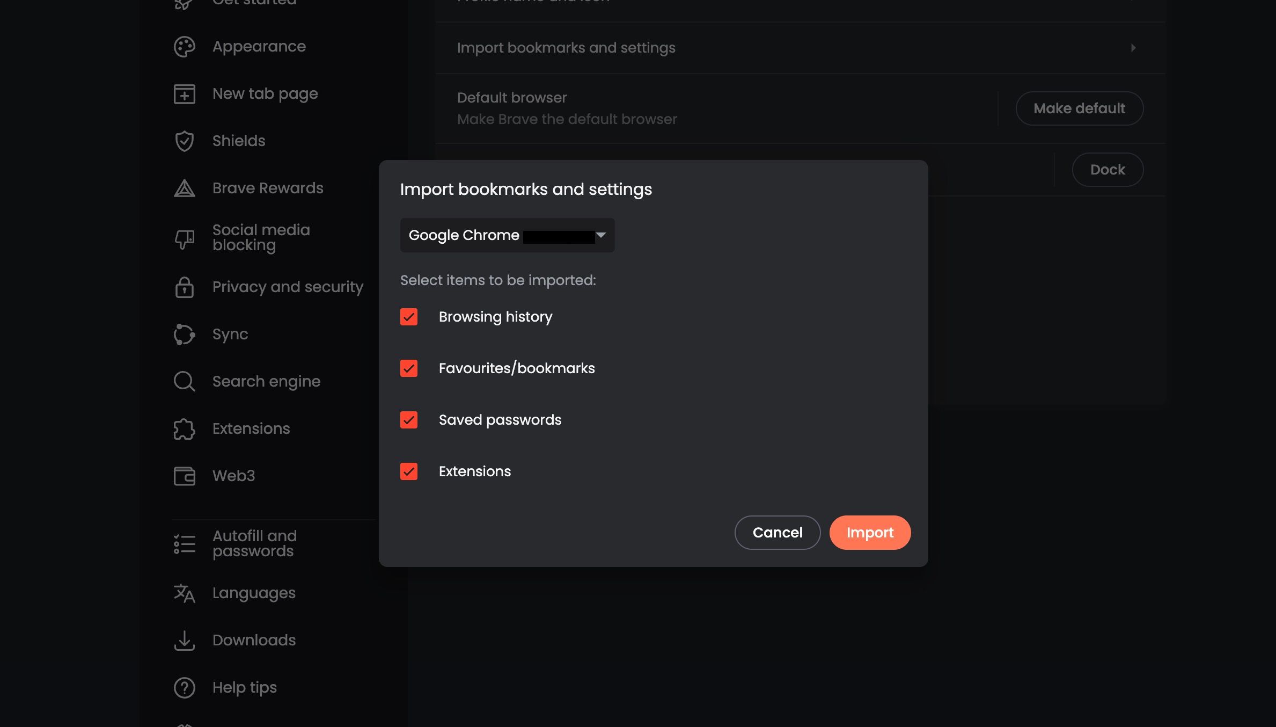Cancel the import dialog
Screen dimensions: 1276x727
[777, 532]
